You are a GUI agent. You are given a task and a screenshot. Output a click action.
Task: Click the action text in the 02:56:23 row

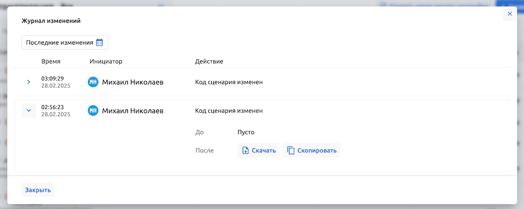(228, 111)
